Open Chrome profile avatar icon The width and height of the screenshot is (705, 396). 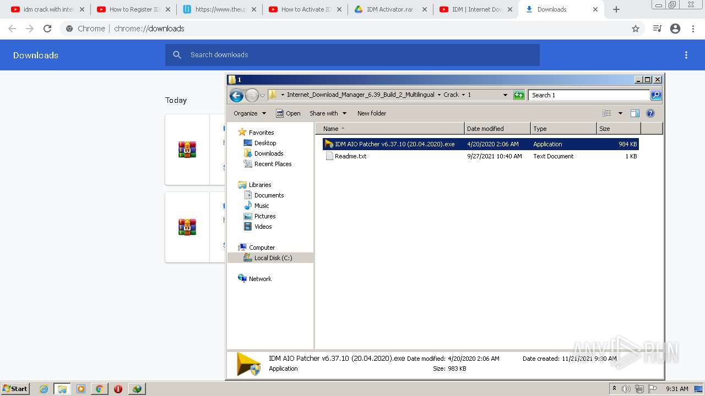(x=675, y=29)
